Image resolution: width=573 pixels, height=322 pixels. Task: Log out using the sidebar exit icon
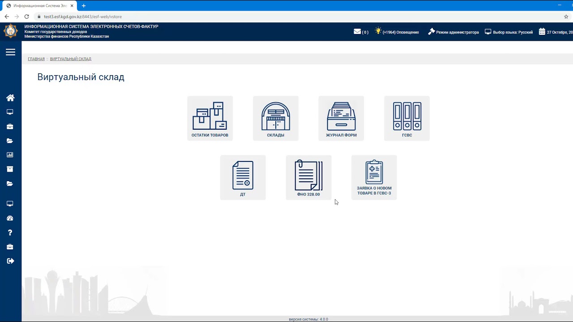pos(10,261)
